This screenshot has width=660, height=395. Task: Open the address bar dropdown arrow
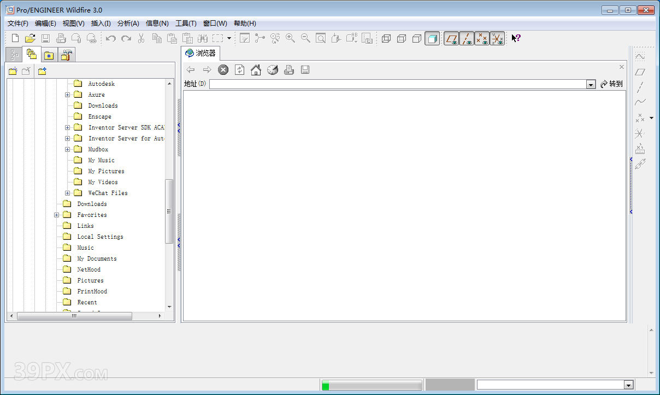(x=591, y=84)
